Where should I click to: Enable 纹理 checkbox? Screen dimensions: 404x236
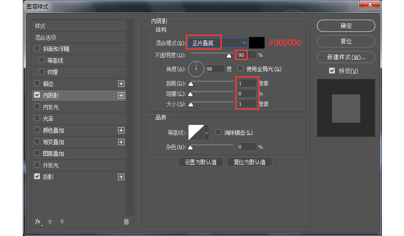[41, 72]
